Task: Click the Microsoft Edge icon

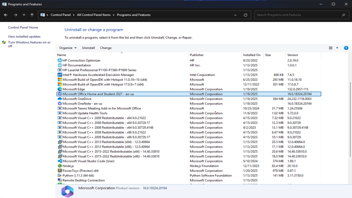Action: point(60,89)
